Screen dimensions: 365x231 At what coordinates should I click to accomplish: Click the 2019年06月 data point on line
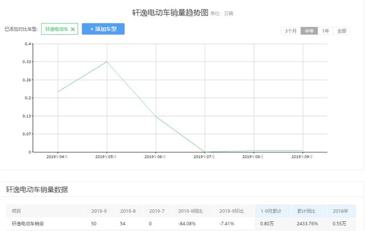point(156,116)
